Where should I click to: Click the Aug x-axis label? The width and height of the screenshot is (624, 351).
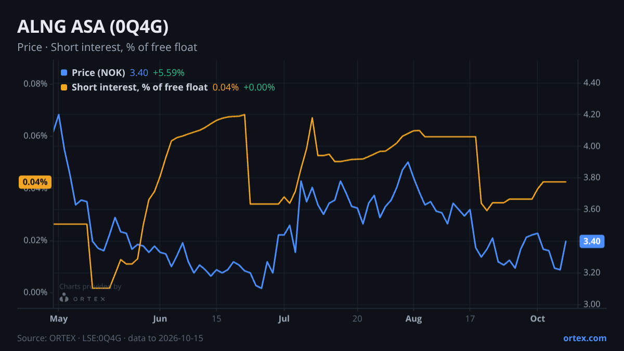click(x=413, y=318)
